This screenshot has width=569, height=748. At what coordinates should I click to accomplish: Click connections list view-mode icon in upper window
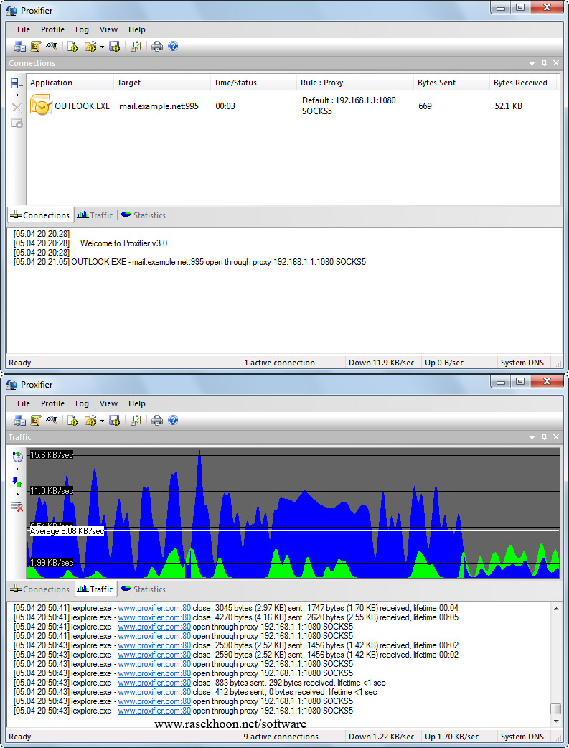pyautogui.click(x=17, y=83)
